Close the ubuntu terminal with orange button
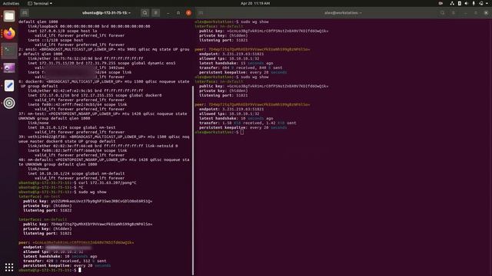Screen dimensions: 492x276 [188, 13]
